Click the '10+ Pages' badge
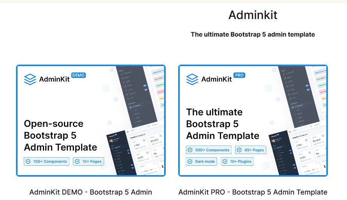 click(x=89, y=161)
